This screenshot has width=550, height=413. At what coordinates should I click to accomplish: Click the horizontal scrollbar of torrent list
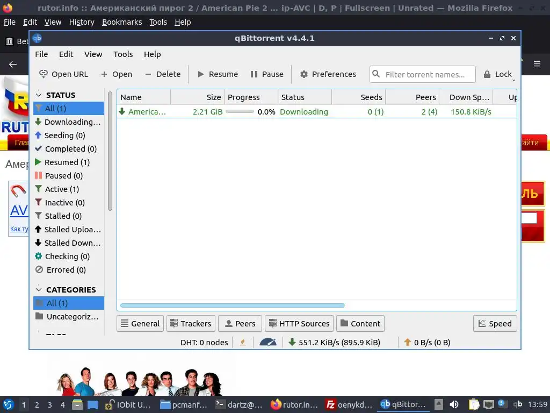[232, 305]
